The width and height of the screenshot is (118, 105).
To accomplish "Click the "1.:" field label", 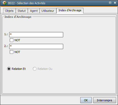I will pyautogui.click(x=6, y=34).
